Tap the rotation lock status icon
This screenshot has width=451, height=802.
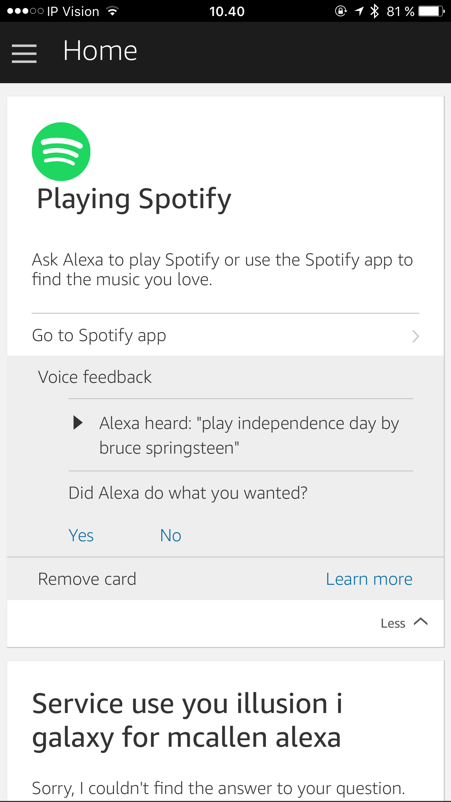point(341,11)
